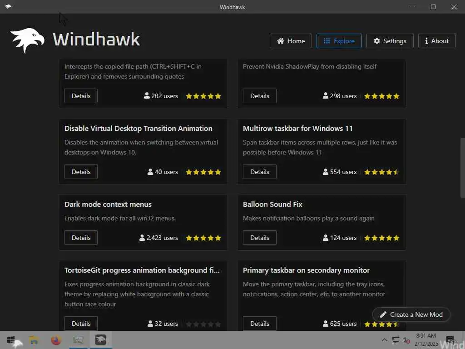Open the Home tab
This screenshot has width=465, height=349.
click(x=291, y=41)
